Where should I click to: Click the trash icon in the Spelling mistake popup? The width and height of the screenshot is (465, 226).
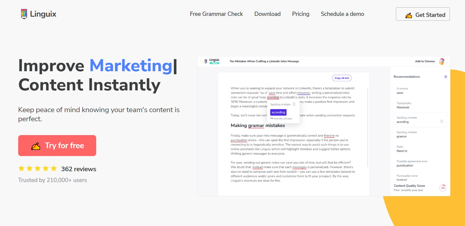(294, 104)
